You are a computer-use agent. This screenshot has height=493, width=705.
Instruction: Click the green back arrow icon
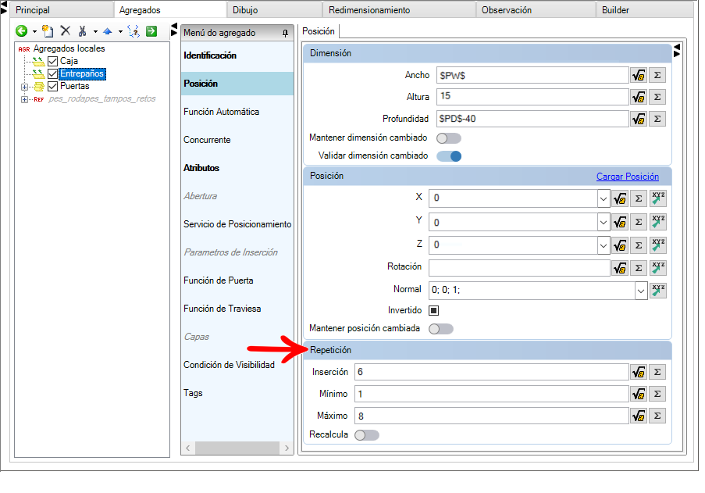(x=21, y=31)
